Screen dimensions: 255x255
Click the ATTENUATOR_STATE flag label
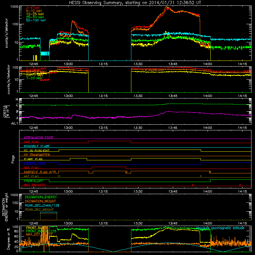tap(39, 138)
